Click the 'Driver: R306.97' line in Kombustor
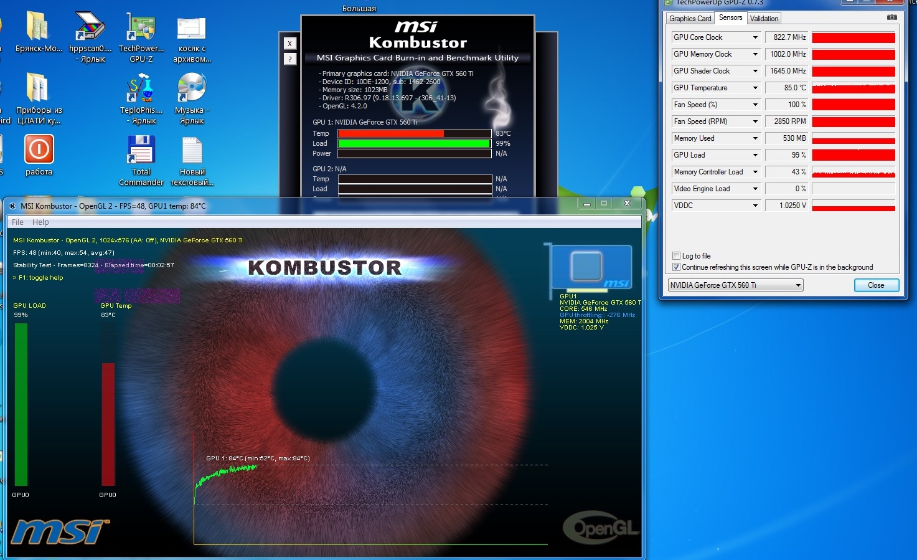This screenshot has width=917, height=560. point(387,98)
